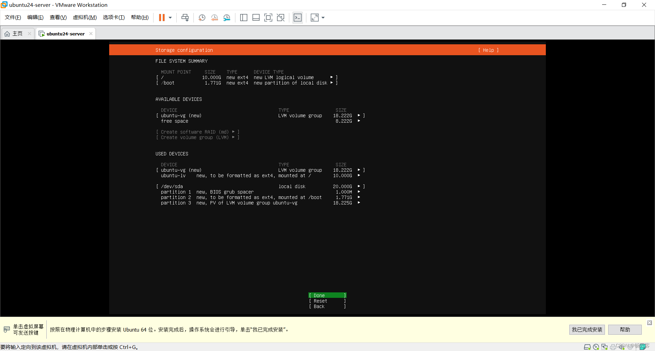Click the network adapter status icon
Image resolution: width=655 pixels, height=351 pixels.
[x=605, y=347]
